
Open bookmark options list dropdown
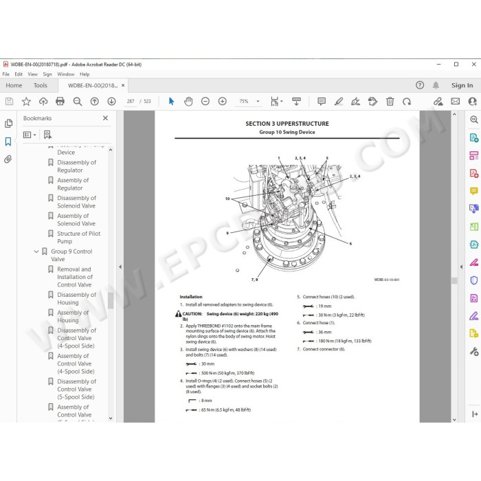[x=30, y=135]
